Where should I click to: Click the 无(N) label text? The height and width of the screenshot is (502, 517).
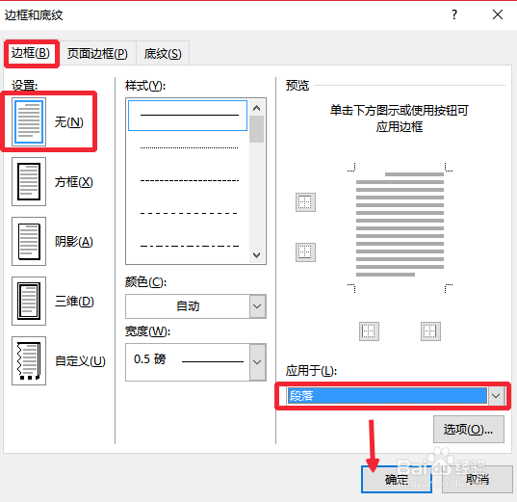click(x=69, y=122)
